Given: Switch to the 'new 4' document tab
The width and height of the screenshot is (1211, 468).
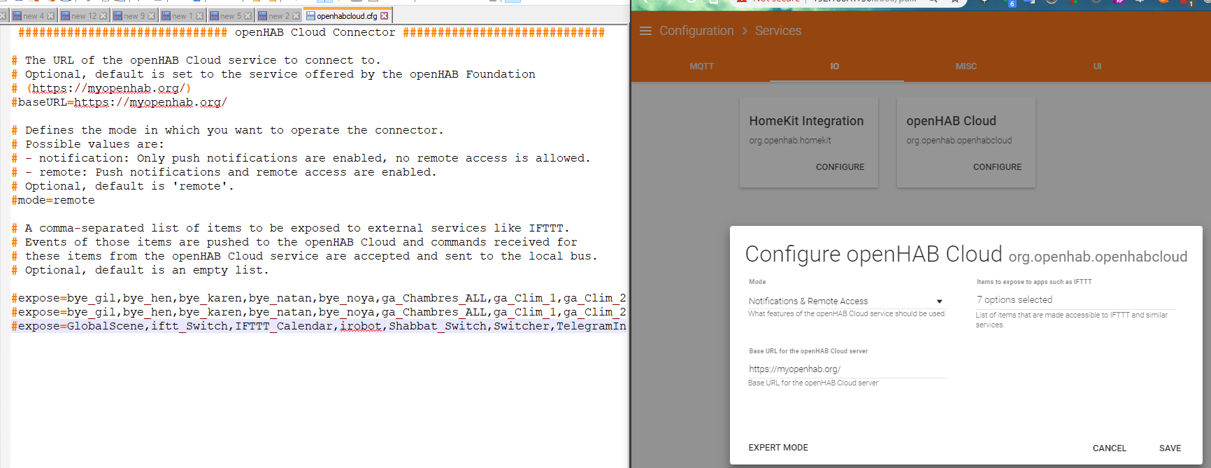Looking at the screenshot, I should (33, 16).
